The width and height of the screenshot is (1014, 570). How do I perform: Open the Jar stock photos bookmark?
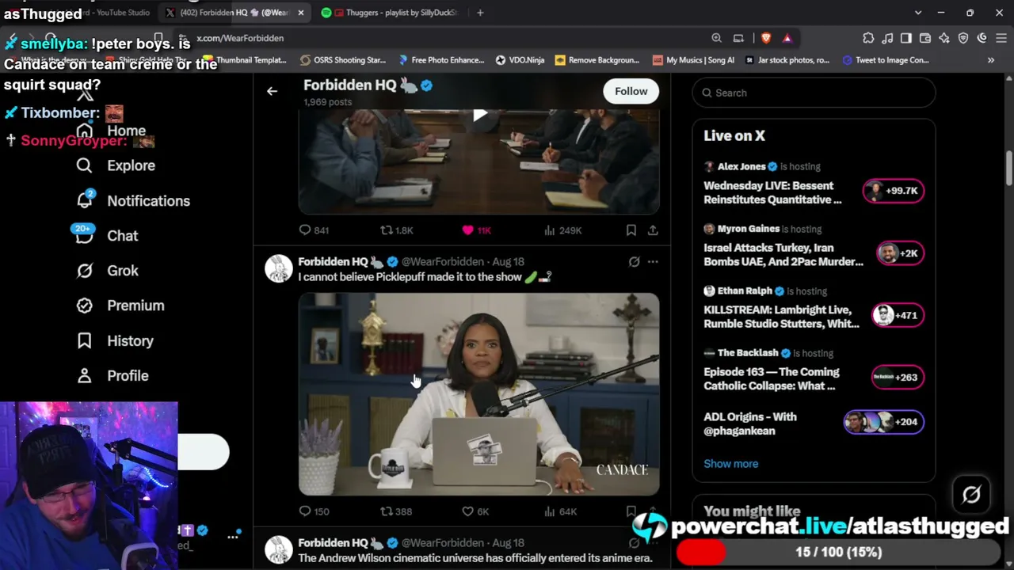[788, 60]
